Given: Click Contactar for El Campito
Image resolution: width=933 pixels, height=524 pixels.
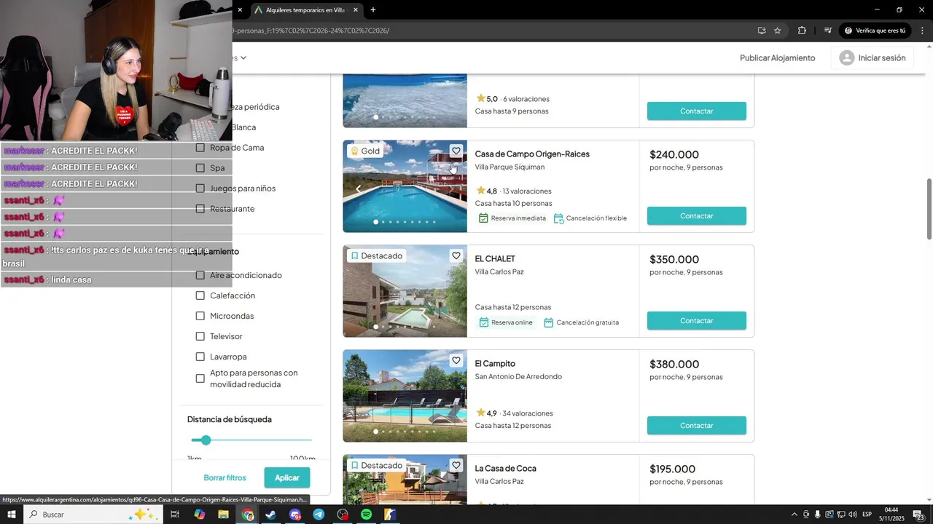Looking at the screenshot, I should (x=696, y=426).
